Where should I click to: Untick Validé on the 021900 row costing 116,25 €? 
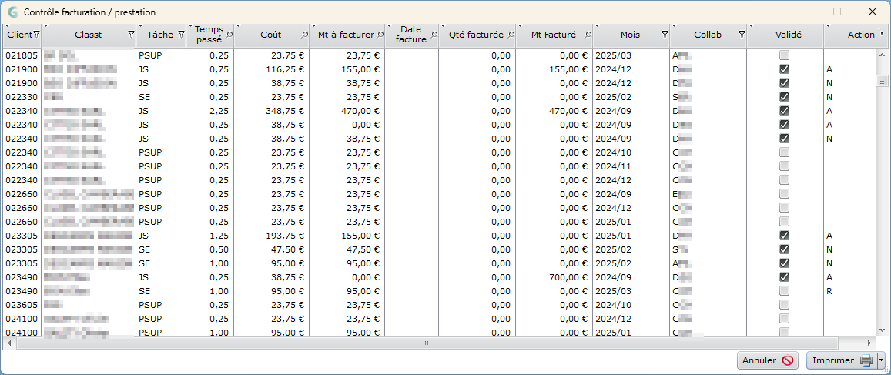pos(784,69)
